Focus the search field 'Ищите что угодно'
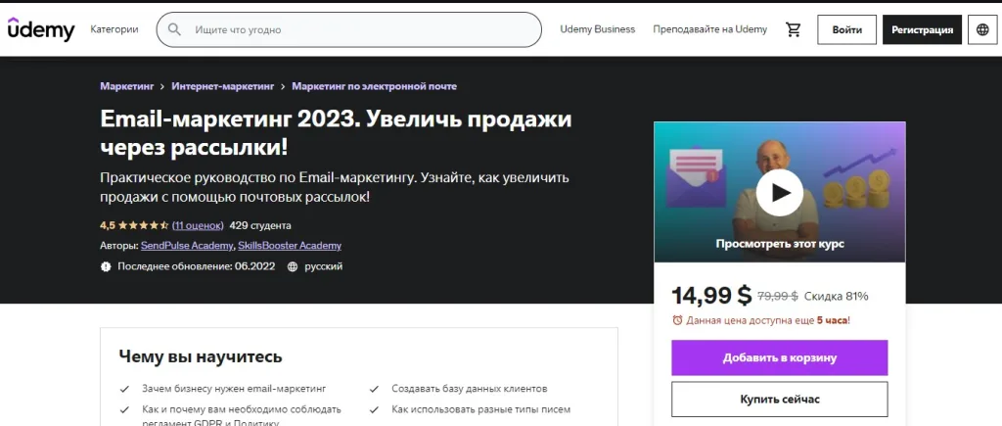 349,29
